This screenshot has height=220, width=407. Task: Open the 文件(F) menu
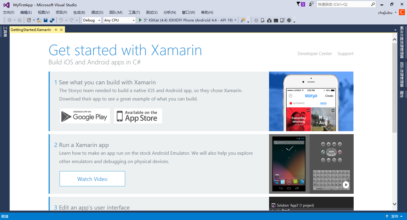[x=9, y=13]
